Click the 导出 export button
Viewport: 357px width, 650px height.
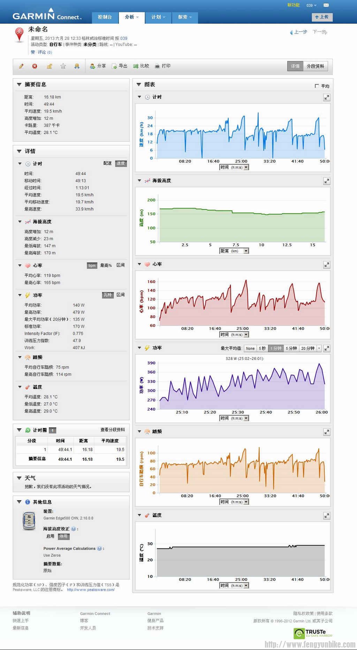(x=120, y=66)
